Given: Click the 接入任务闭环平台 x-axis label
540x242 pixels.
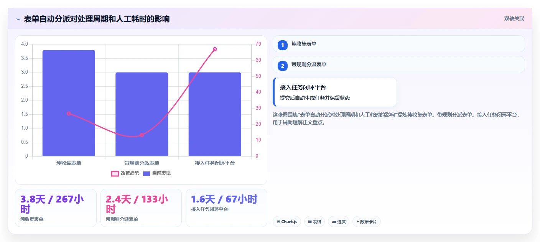Looking at the screenshot, I should point(215,163).
